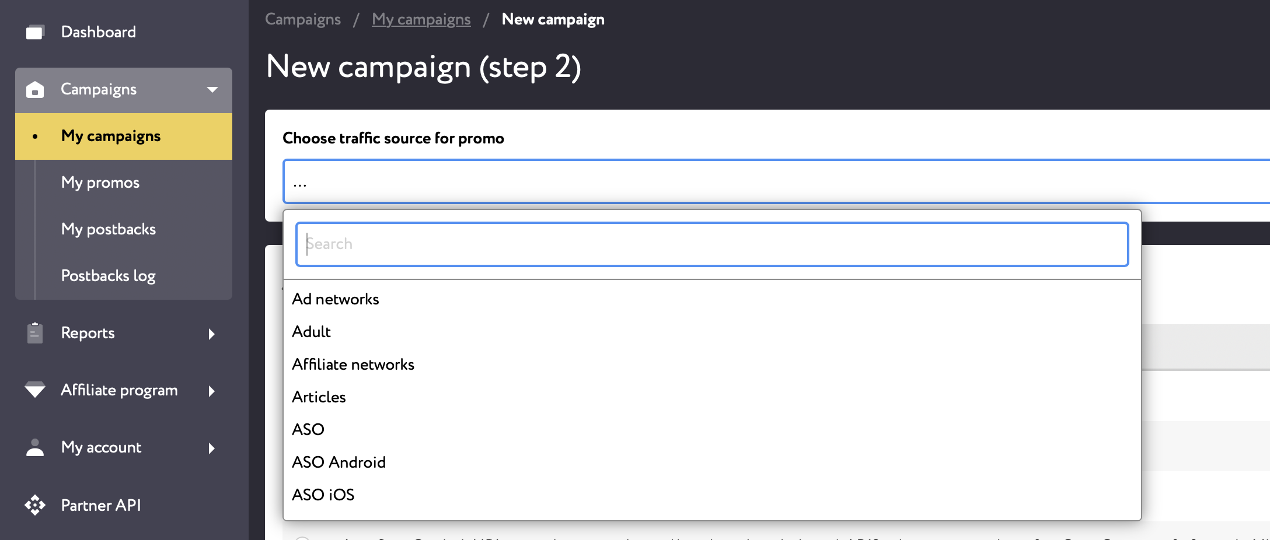The image size is (1270, 540).
Task: Open the traffic source dropdown field
Action: [776, 181]
